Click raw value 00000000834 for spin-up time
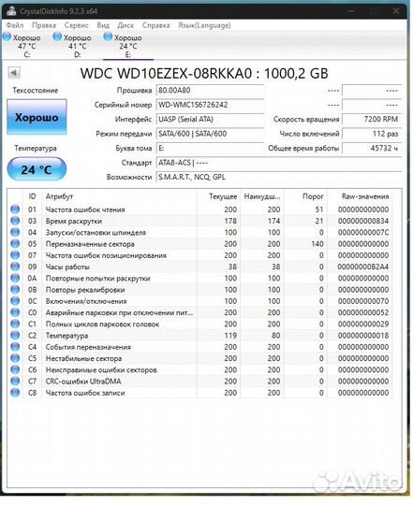 pyautogui.click(x=363, y=221)
